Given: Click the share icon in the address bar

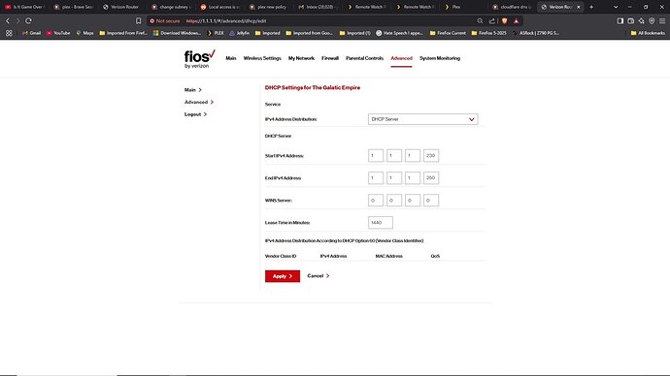Looking at the screenshot, I should tap(492, 21).
